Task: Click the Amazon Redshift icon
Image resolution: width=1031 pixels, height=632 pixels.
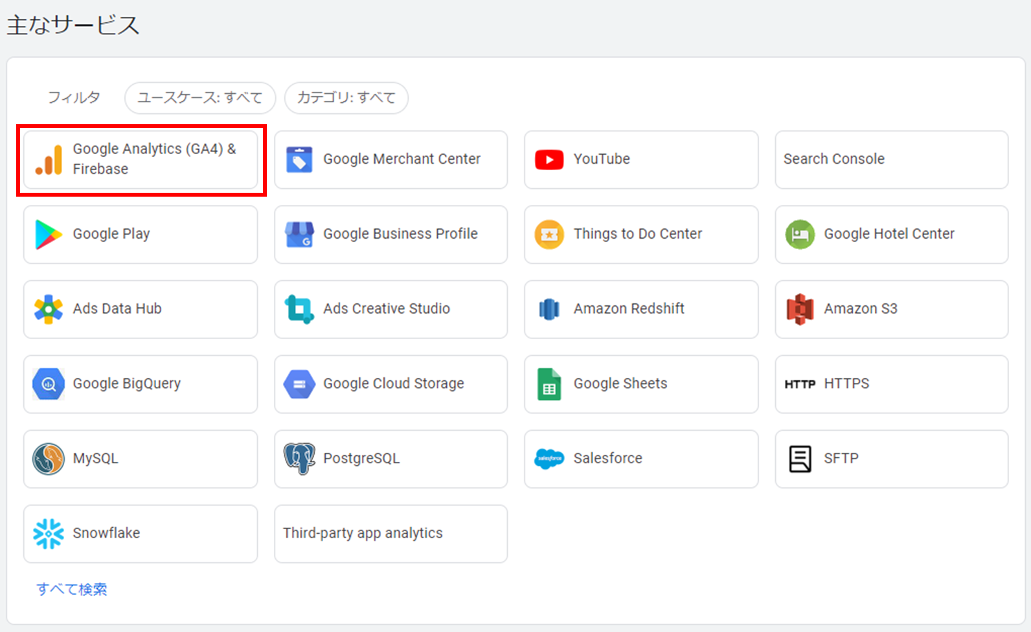Action: [x=549, y=309]
